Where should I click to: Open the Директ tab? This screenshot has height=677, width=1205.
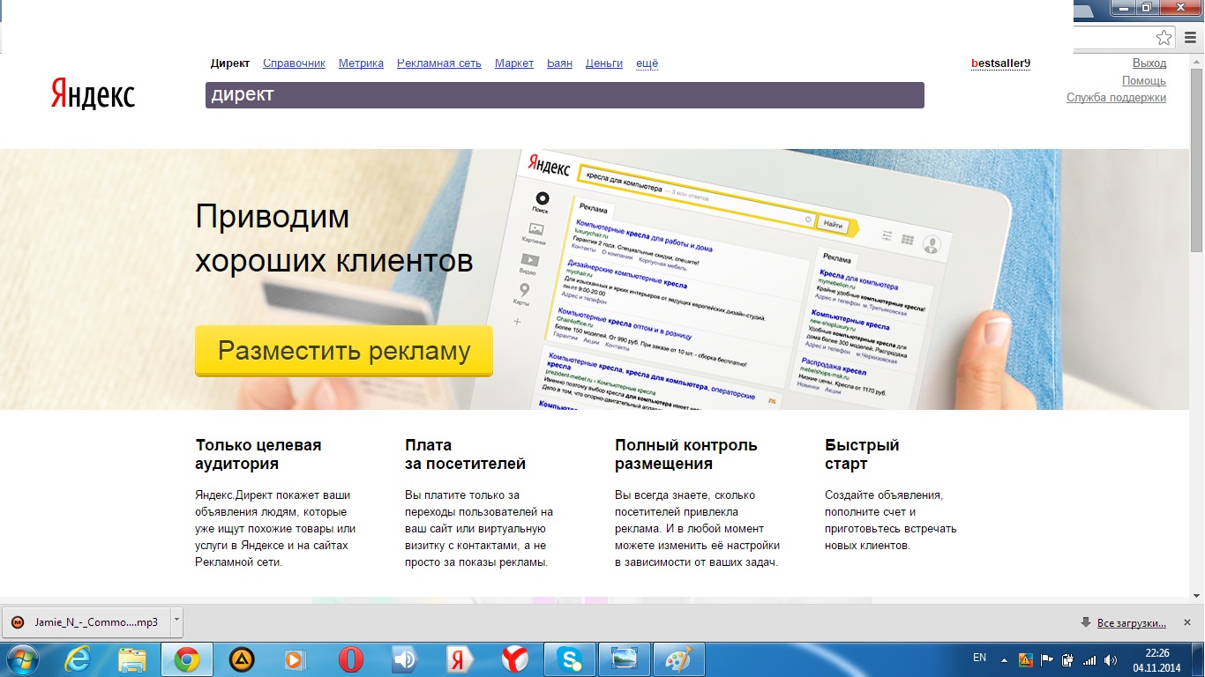click(x=230, y=63)
